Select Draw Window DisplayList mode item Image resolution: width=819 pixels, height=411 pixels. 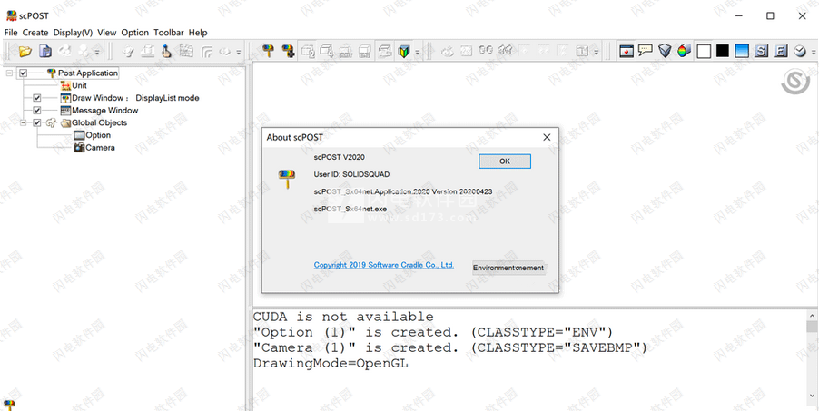(x=136, y=98)
